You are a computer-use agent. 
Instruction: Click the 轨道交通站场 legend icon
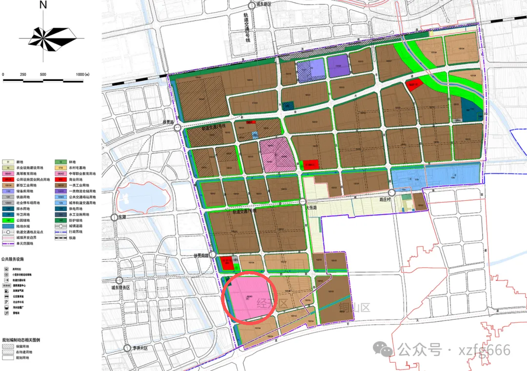click(6, 280)
